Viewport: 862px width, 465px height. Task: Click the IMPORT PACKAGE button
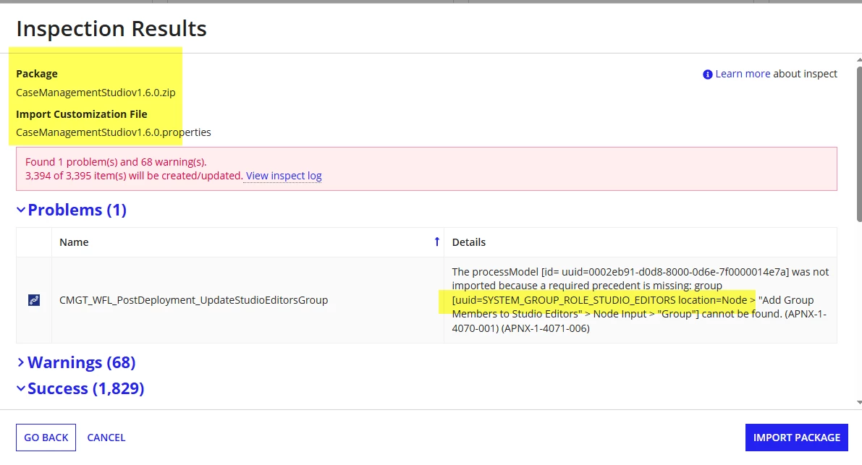tap(797, 438)
